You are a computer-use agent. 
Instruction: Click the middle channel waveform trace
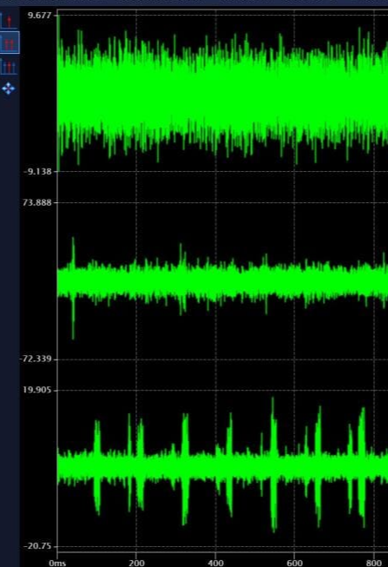coord(222,282)
